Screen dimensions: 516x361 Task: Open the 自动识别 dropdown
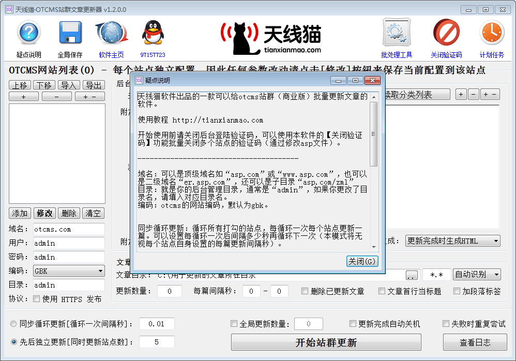477,274
